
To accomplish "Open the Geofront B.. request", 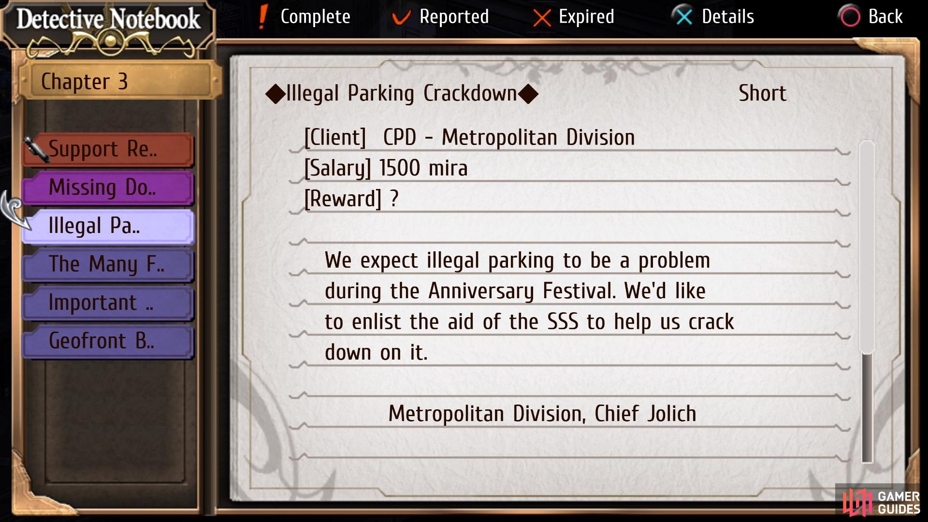I will click(108, 342).
